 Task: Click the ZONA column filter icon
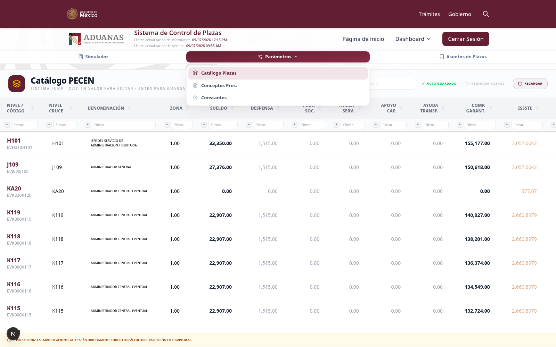[x=187, y=108]
